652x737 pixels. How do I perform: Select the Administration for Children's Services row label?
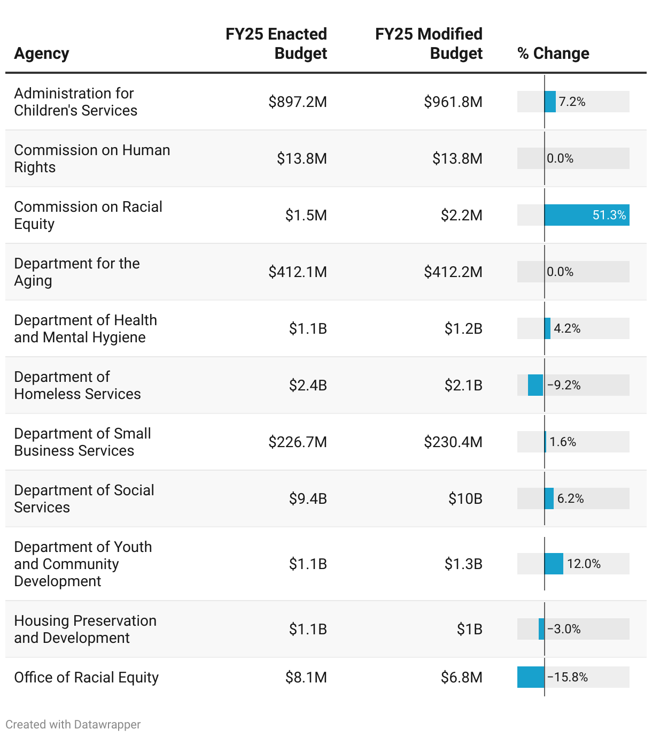point(75,102)
